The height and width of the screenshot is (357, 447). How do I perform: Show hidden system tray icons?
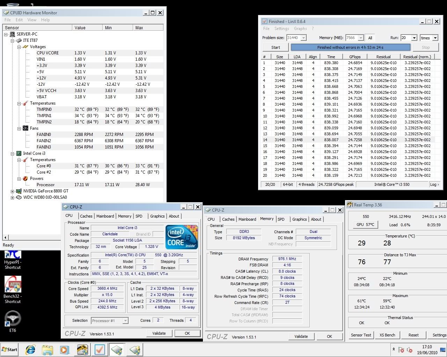pos(394,349)
